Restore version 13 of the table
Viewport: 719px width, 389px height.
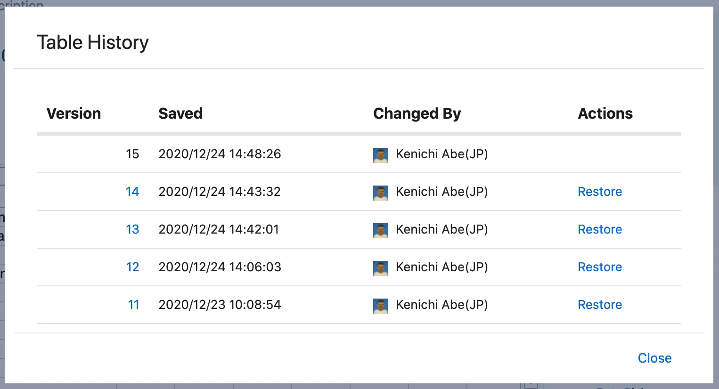pyautogui.click(x=600, y=229)
